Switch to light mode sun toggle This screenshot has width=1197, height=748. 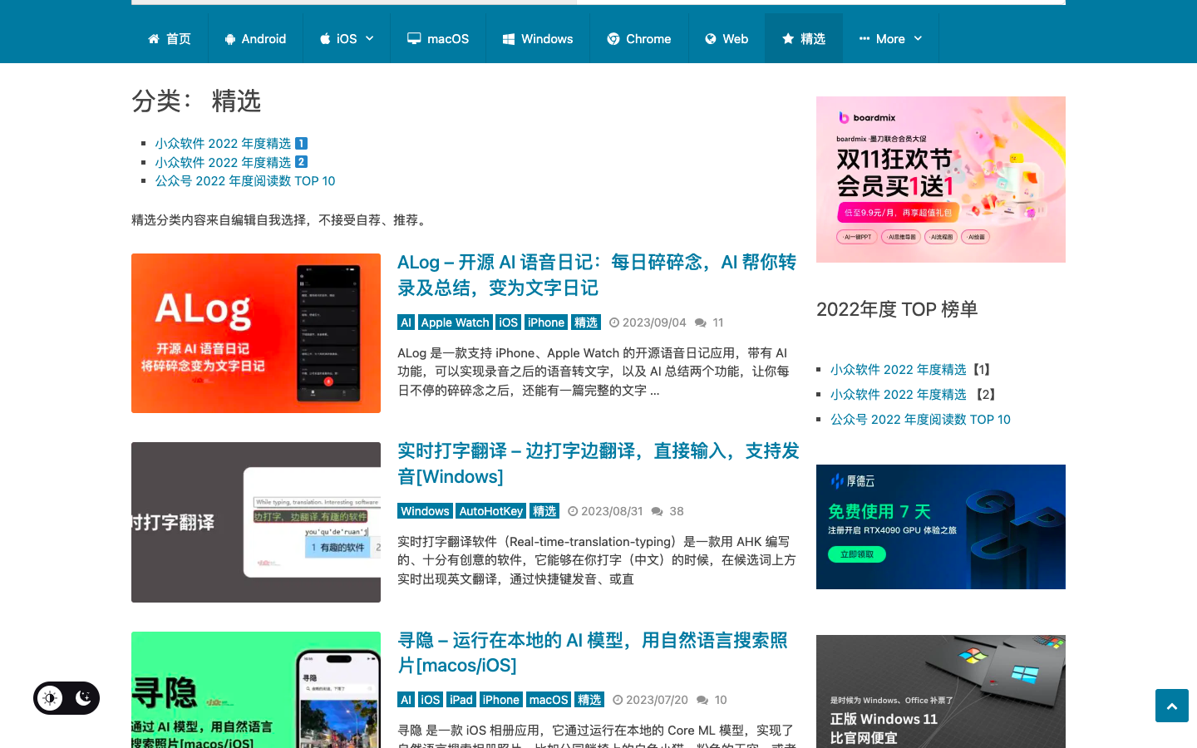click(50, 698)
